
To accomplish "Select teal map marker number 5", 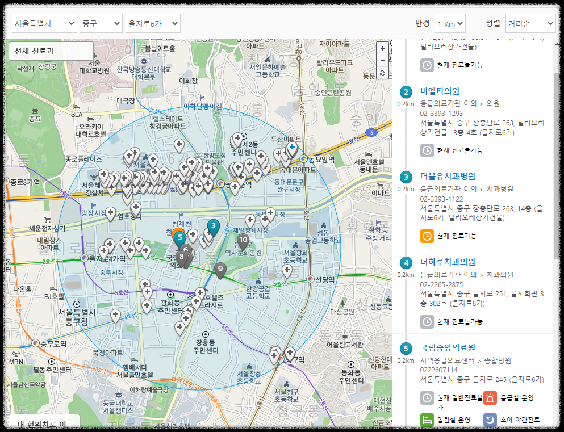I will coord(180,238).
